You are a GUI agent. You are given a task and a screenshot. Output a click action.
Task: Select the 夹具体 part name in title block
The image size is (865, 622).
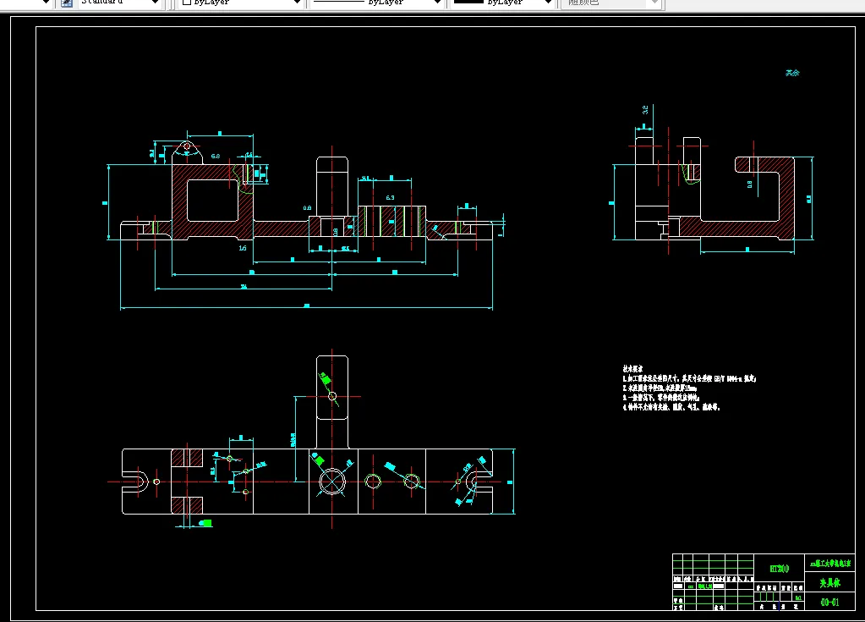click(x=829, y=583)
